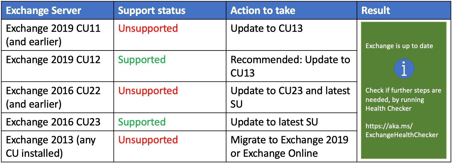Click the Action to take header
This screenshot has width=452, height=163.
click(263, 11)
